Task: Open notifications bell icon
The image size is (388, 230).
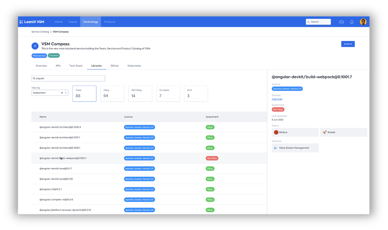Action: 351,22
